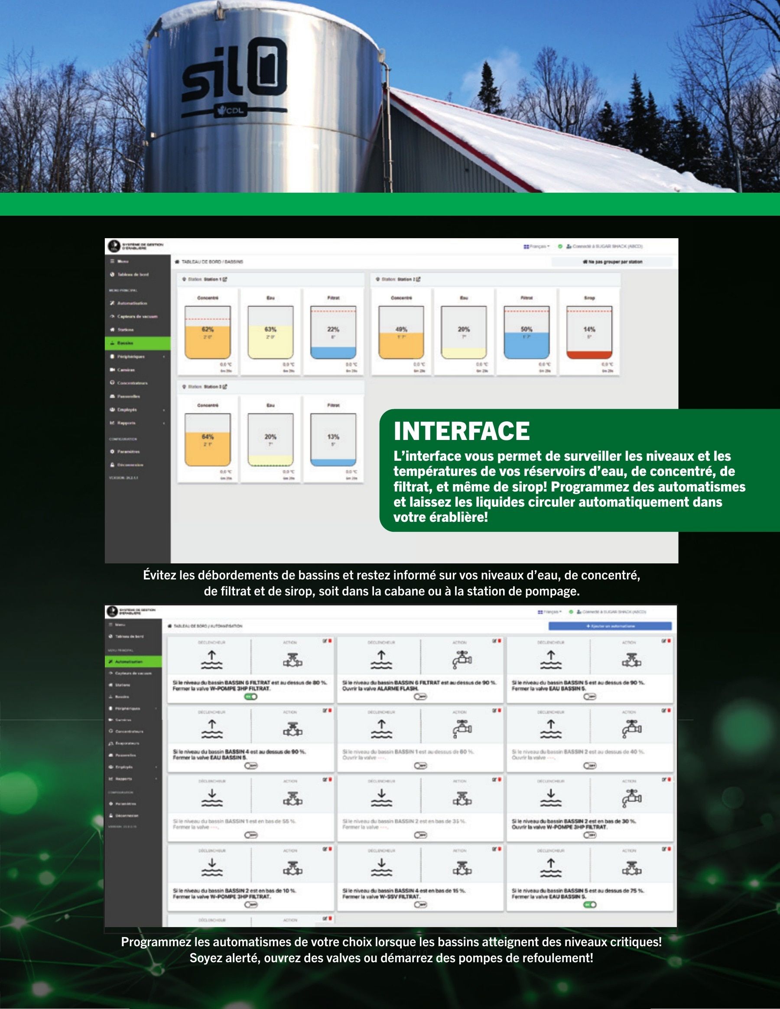Select the Station 1 Eau 63% tank card
780x1009 pixels.
click(x=270, y=332)
